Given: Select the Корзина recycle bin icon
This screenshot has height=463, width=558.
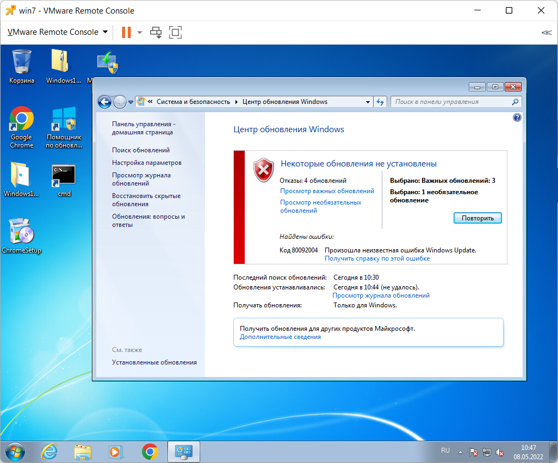Looking at the screenshot, I should tap(22, 67).
